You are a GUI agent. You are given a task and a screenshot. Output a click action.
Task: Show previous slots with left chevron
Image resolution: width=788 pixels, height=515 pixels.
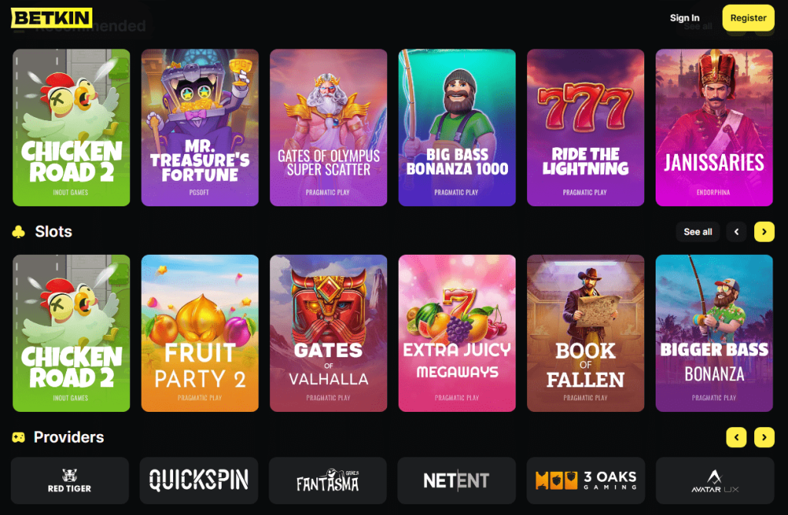736,232
